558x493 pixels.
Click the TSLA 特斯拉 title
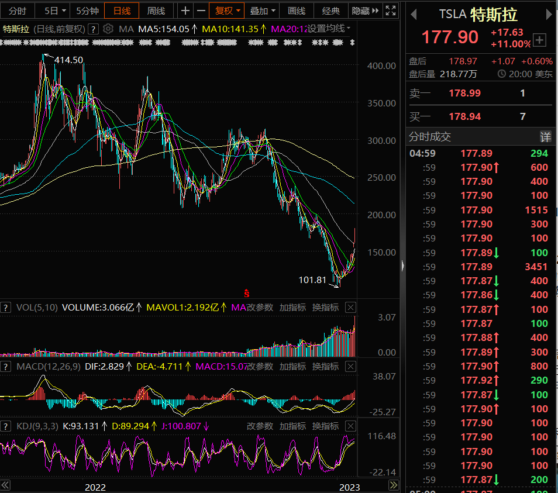pos(478,15)
